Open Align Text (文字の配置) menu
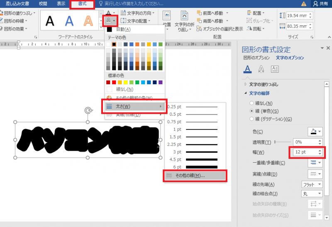The image size is (332, 227). click(x=136, y=21)
